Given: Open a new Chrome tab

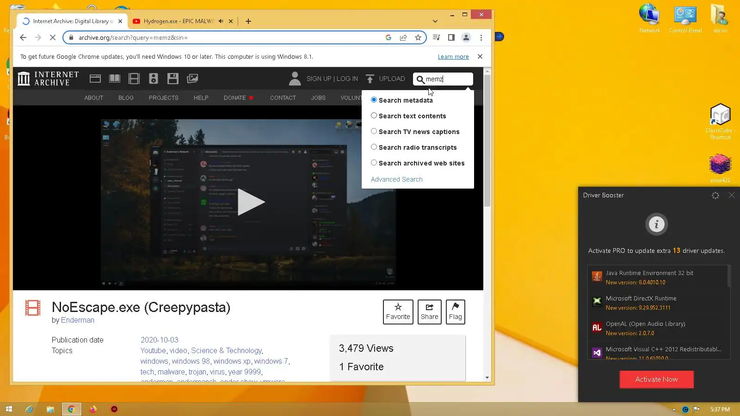Looking at the screenshot, I should point(248,21).
